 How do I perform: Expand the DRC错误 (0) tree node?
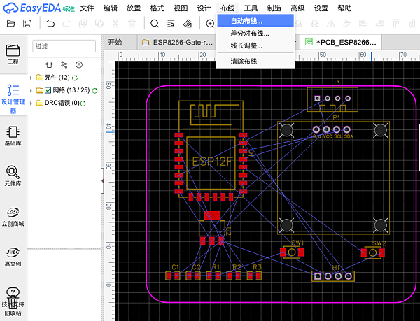31,103
